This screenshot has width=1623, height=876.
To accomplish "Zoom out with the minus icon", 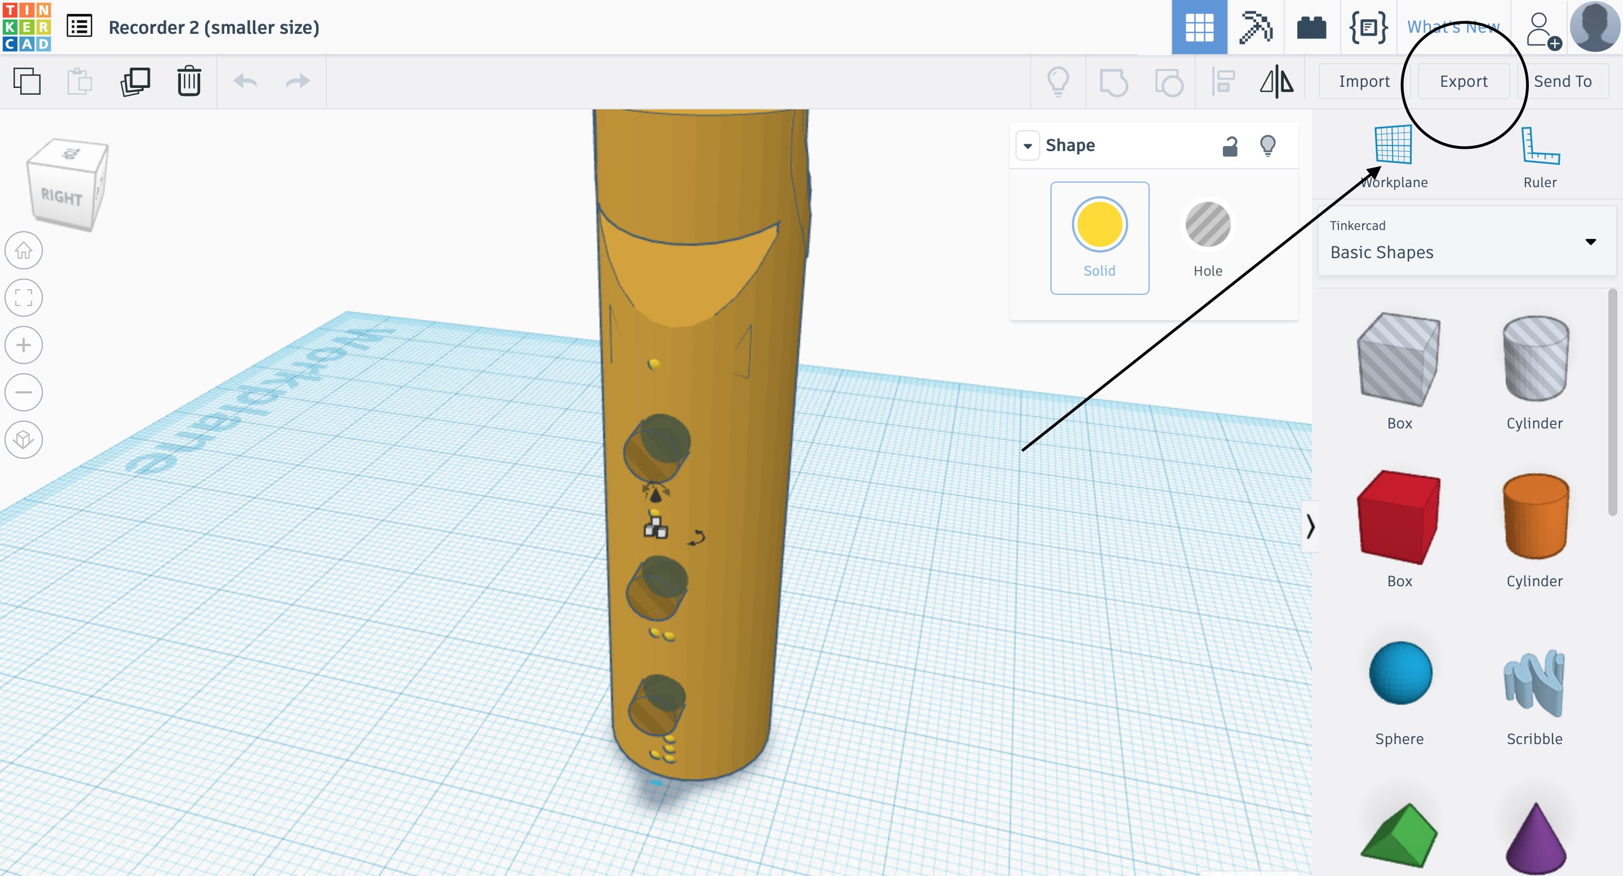I will 24,392.
